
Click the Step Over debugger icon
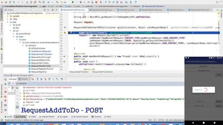pos(38,79)
